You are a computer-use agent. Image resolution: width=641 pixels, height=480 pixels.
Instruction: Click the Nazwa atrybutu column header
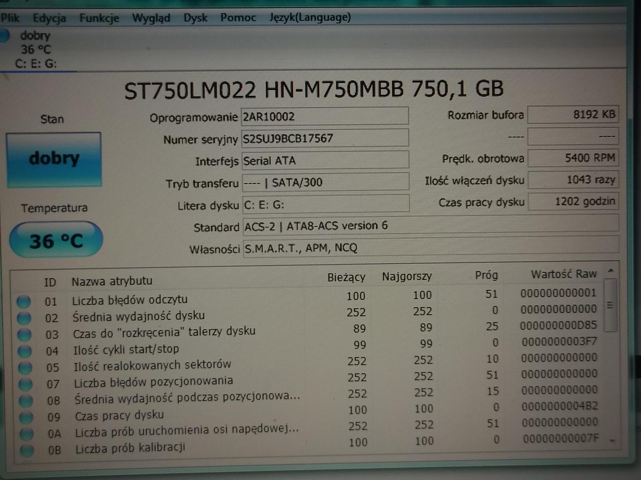(x=112, y=281)
